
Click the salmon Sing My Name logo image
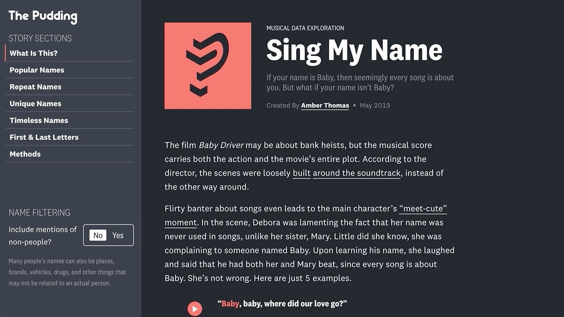click(208, 66)
